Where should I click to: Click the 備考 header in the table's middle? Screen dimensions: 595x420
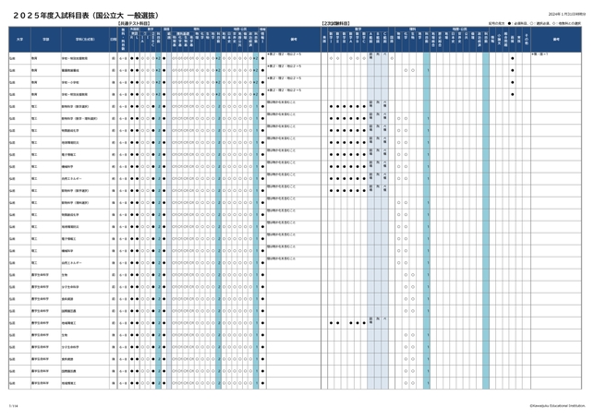pyautogui.click(x=293, y=40)
